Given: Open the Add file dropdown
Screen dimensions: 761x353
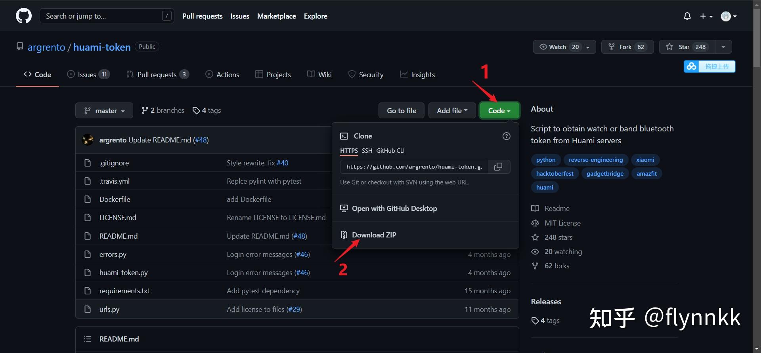Looking at the screenshot, I should [x=452, y=110].
